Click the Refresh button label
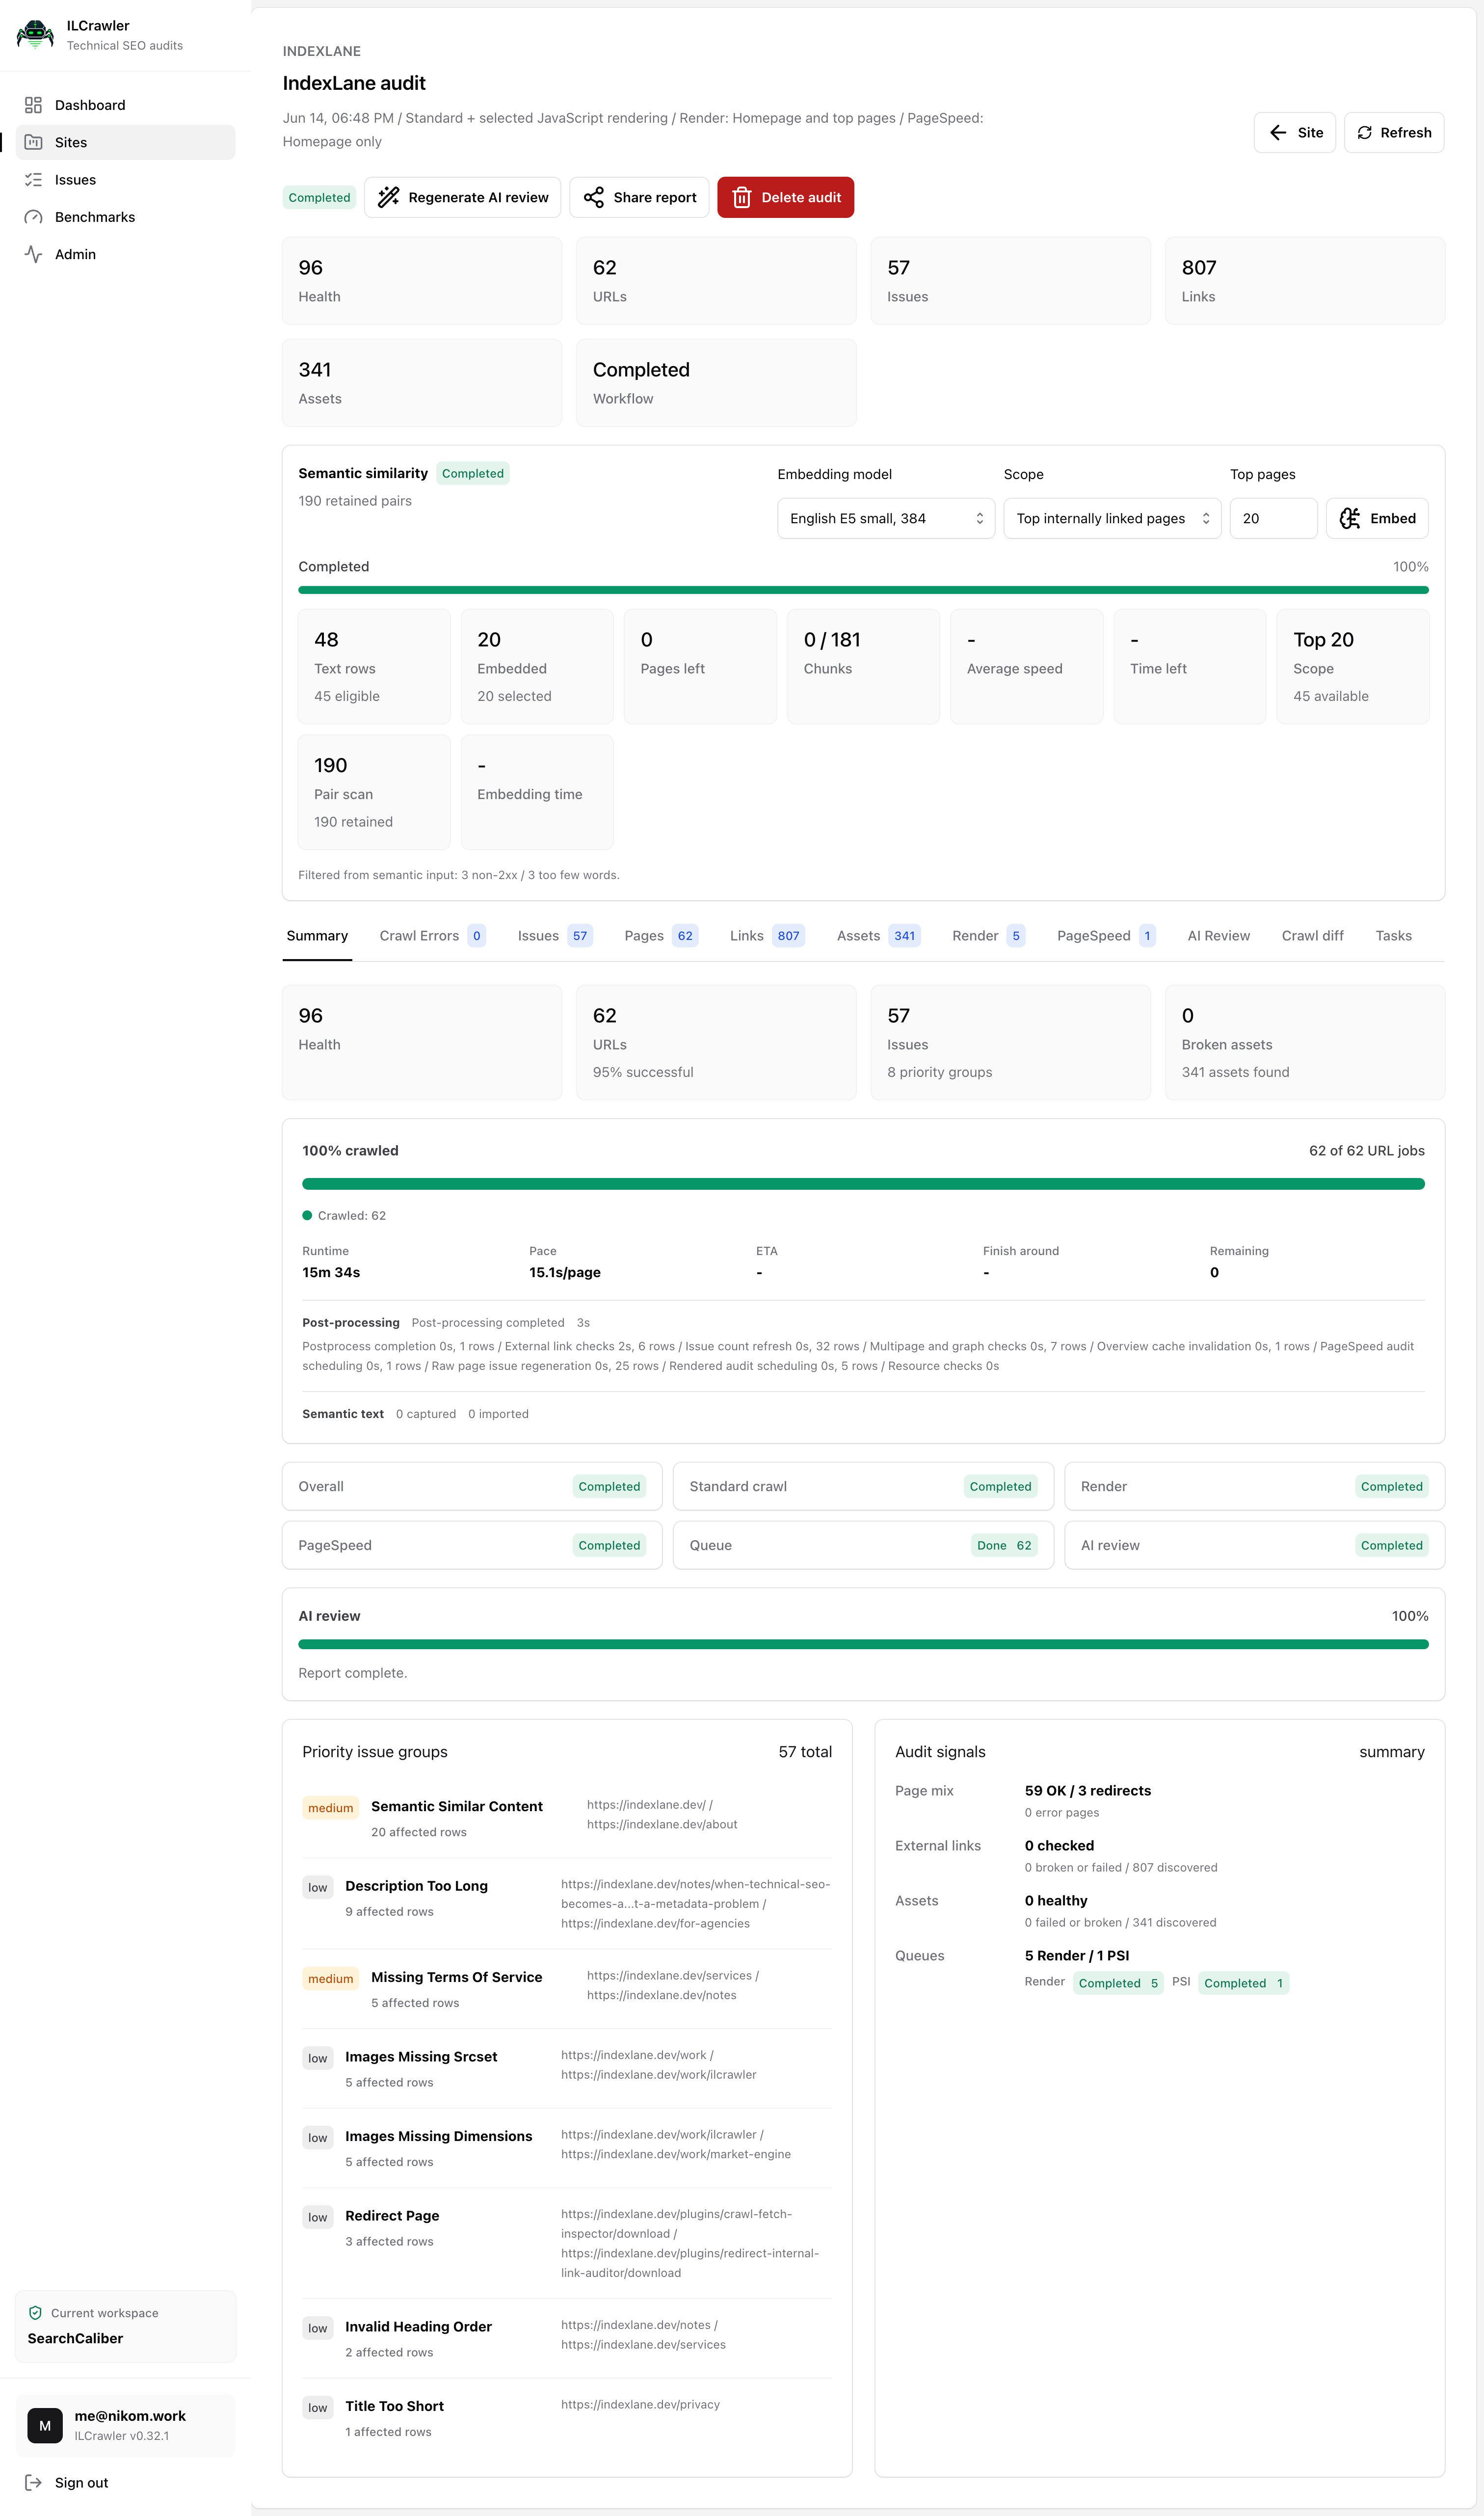This screenshot has width=1484, height=2516. [x=1405, y=133]
